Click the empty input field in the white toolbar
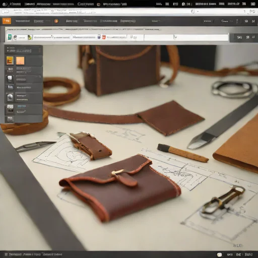Image resolution: width=258 pixels, height=258 pixels. click(x=158, y=37)
